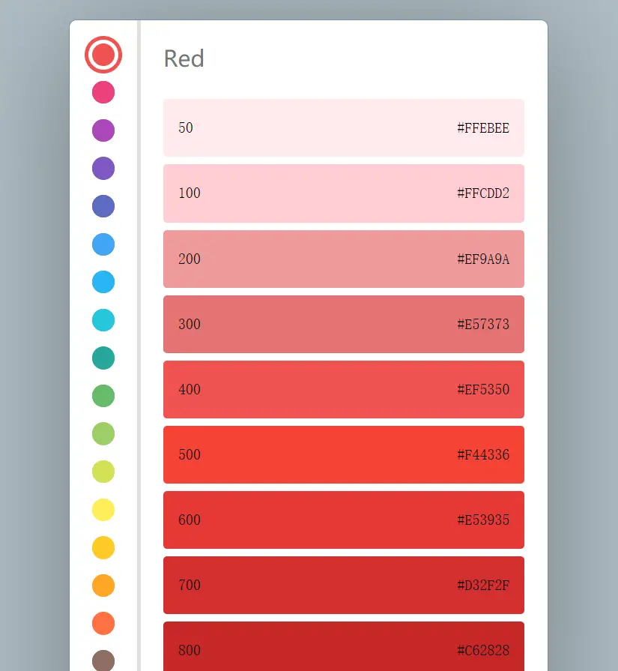Image resolution: width=618 pixels, height=671 pixels.
Task: Pick the indigo color dot
Action: [x=103, y=206]
